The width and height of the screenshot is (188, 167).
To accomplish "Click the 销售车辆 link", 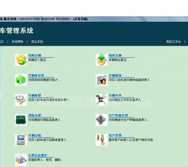I will [x=115, y=55].
